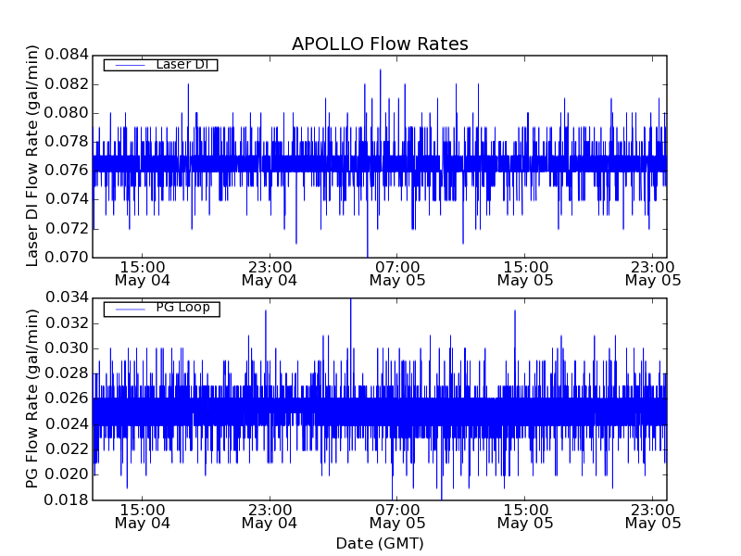Click the tallest 0.083 spike in Laser DI plot
Image resolution: width=741 pixels, height=556 pixels.
coord(380,70)
